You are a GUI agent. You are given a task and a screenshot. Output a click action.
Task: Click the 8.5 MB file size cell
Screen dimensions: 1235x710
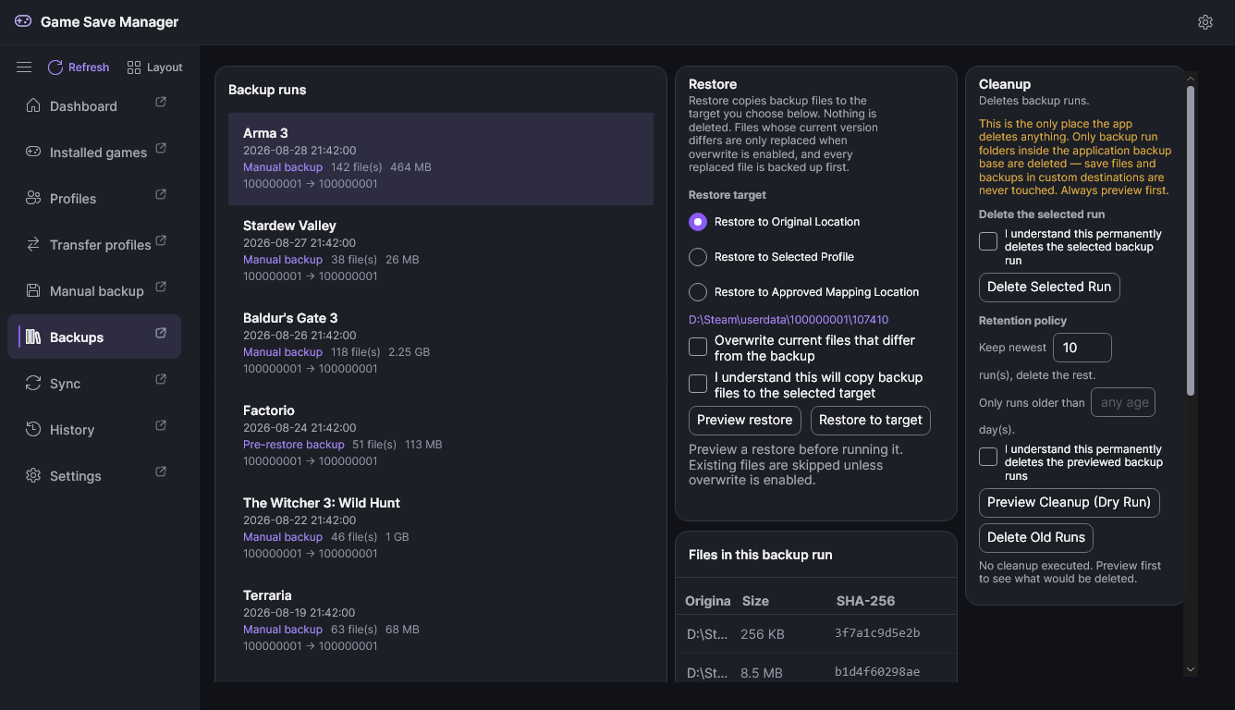point(762,673)
